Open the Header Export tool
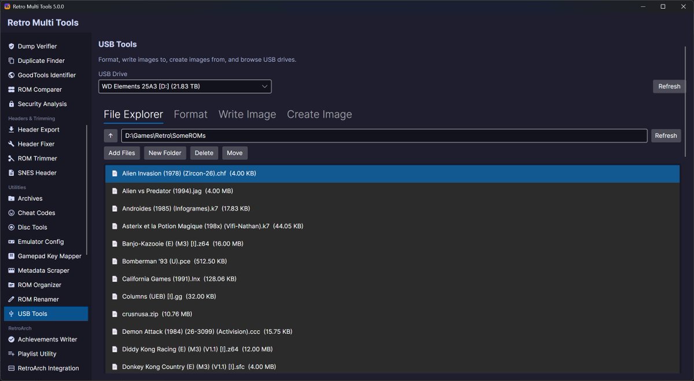Image resolution: width=694 pixels, height=381 pixels. tap(45, 129)
